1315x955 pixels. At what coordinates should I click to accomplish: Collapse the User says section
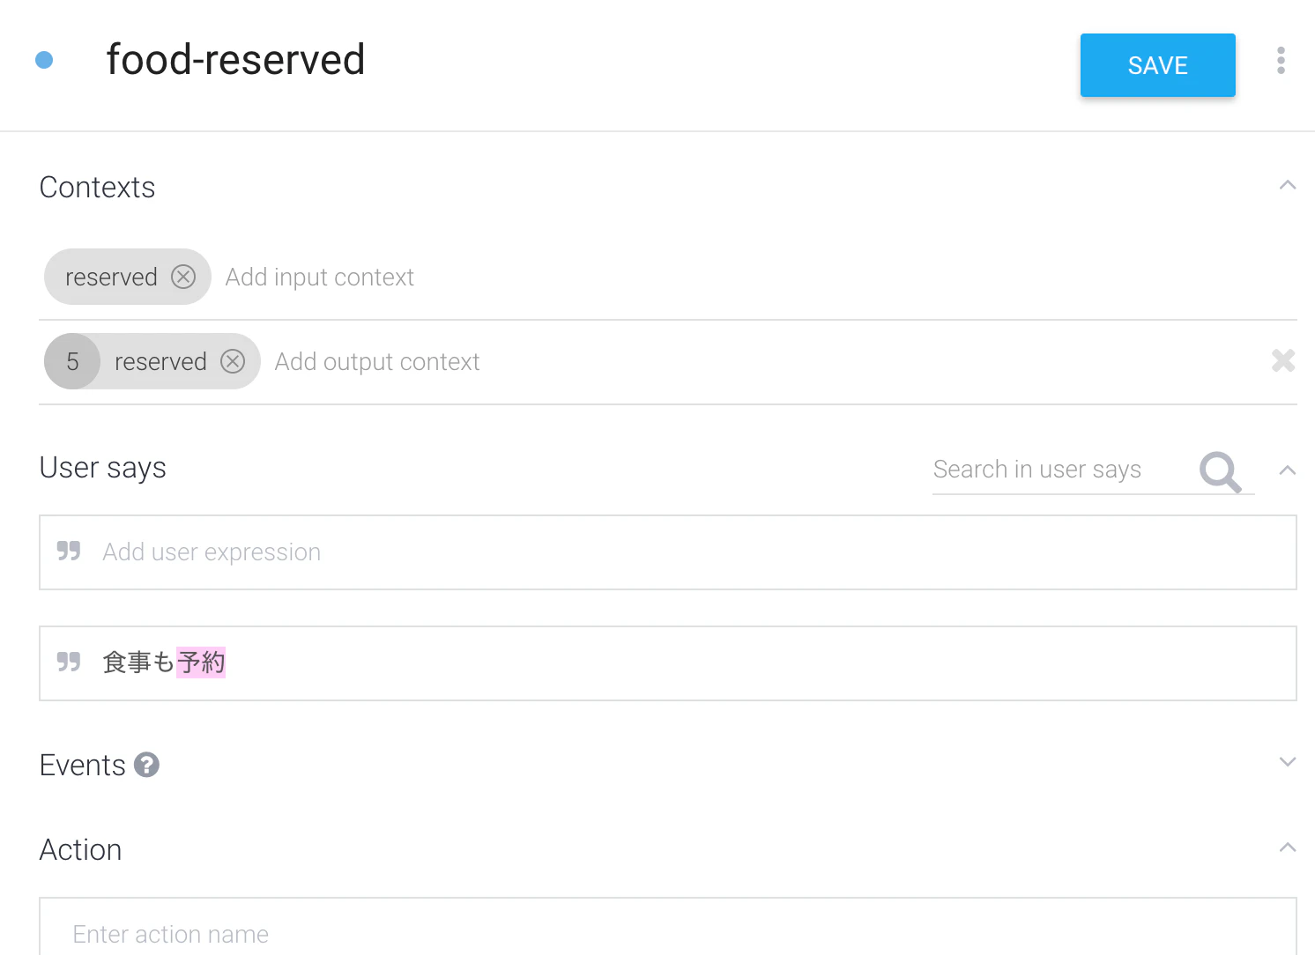[x=1288, y=470]
